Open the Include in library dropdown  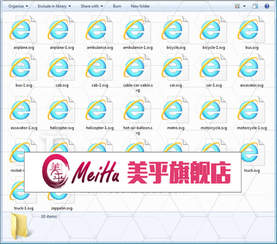[54, 6]
